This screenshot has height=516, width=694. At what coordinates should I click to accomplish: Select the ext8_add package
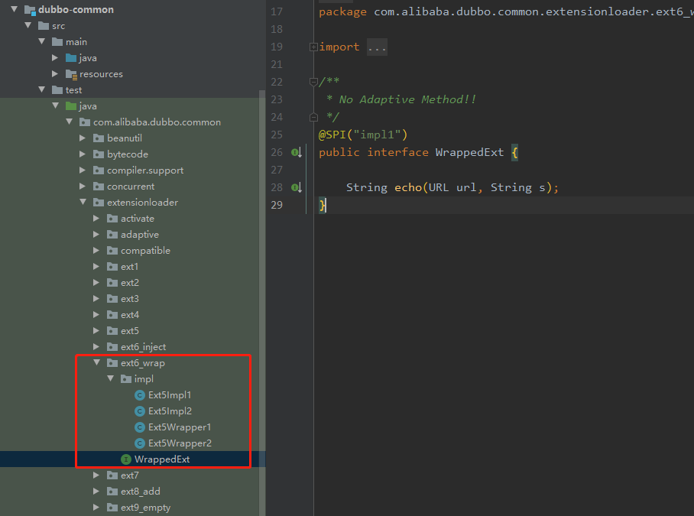click(x=141, y=492)
